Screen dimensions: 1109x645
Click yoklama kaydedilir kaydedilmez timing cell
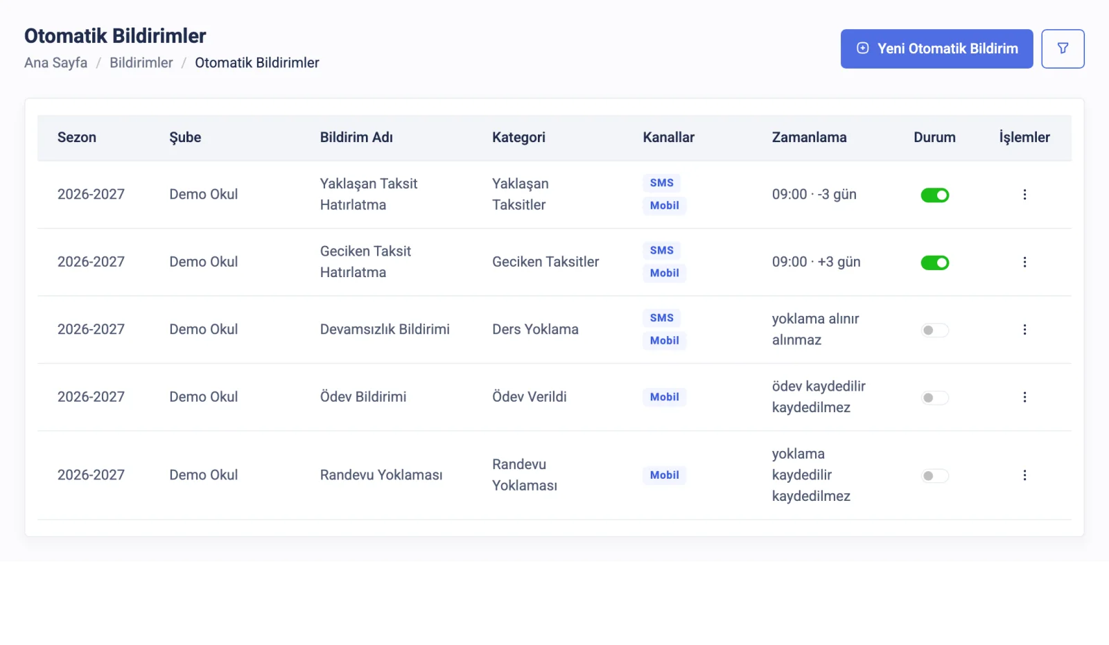click(x=811, y=475)
